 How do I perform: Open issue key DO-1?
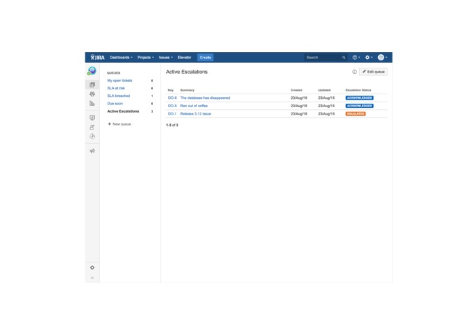click(x=172, y=114)
